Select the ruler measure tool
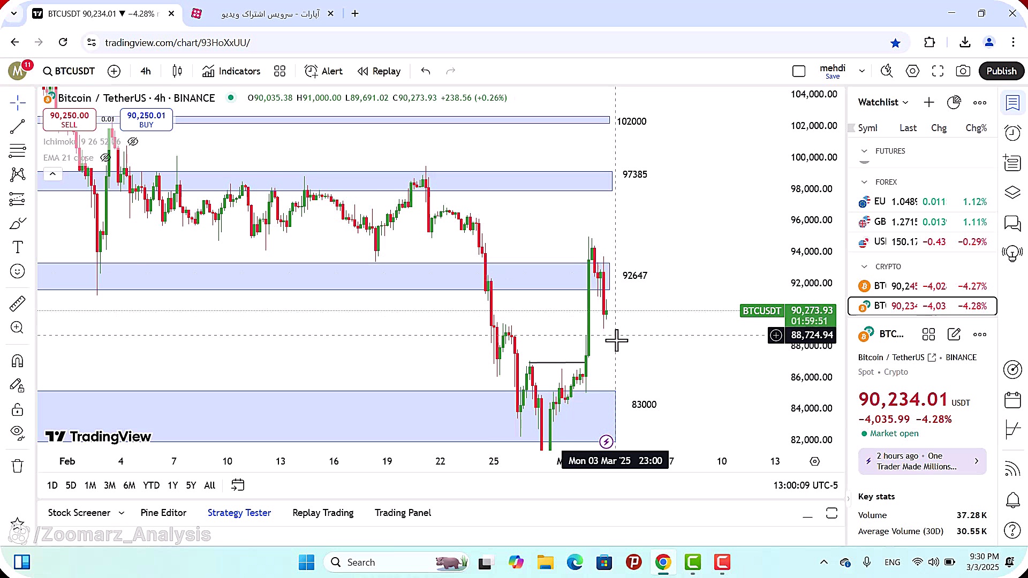This screenshot has height=578, width=1028. click(x=17, y=303)
